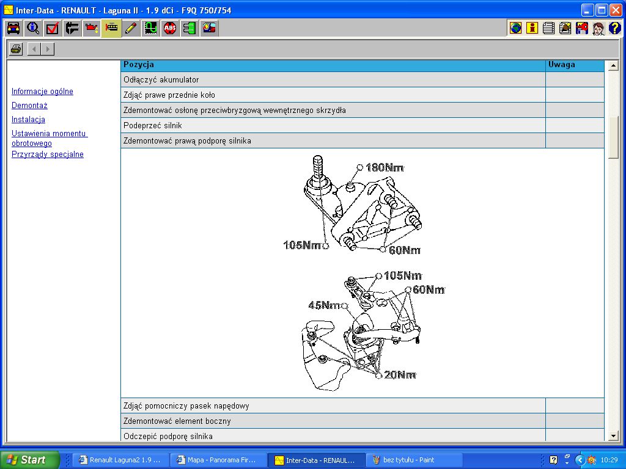Click the lower engine mount torque diagram
Screen dimensions: 626x469
pos(374,330)
